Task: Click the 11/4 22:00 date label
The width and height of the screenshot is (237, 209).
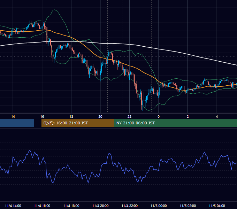Action: [x=130, y=206]
